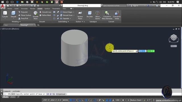Toggle polar tracking in status bar
This screenshot has width=182, height=102.
(86, 100)
